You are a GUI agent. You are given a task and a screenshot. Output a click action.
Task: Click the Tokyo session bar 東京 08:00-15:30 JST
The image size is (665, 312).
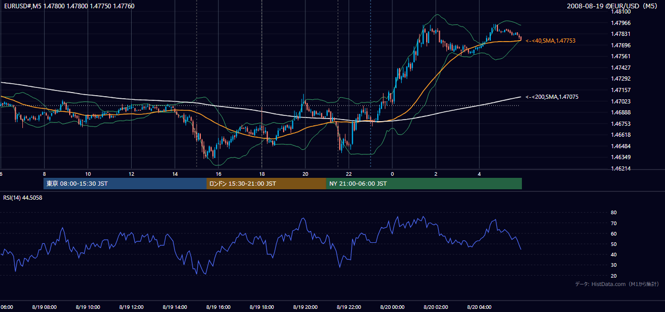pyautogui.click(x=125, y=184)
